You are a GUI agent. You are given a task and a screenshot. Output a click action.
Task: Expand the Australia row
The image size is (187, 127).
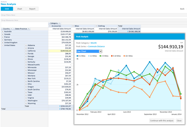(2, 32)
